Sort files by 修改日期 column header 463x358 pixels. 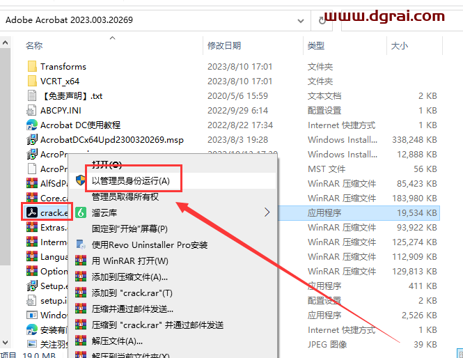click(224, 45)
